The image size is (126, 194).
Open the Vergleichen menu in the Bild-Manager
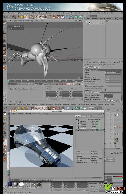click(x=36, y=114)
